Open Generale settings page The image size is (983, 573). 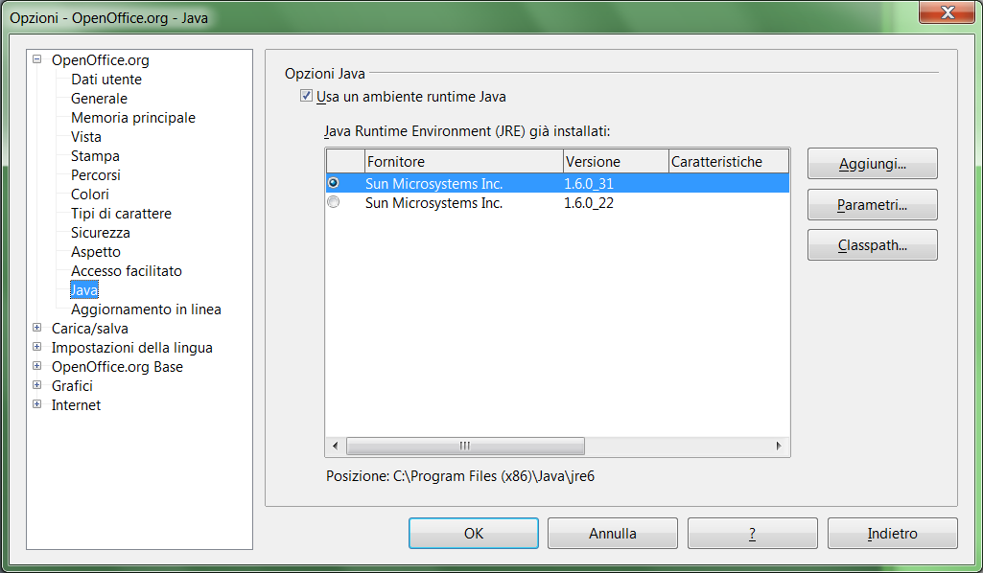99,99
